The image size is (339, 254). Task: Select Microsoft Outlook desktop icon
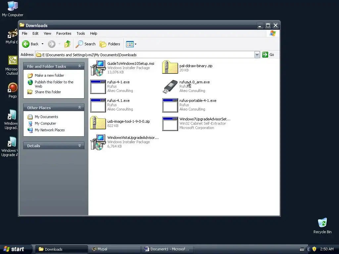(12, 66)
